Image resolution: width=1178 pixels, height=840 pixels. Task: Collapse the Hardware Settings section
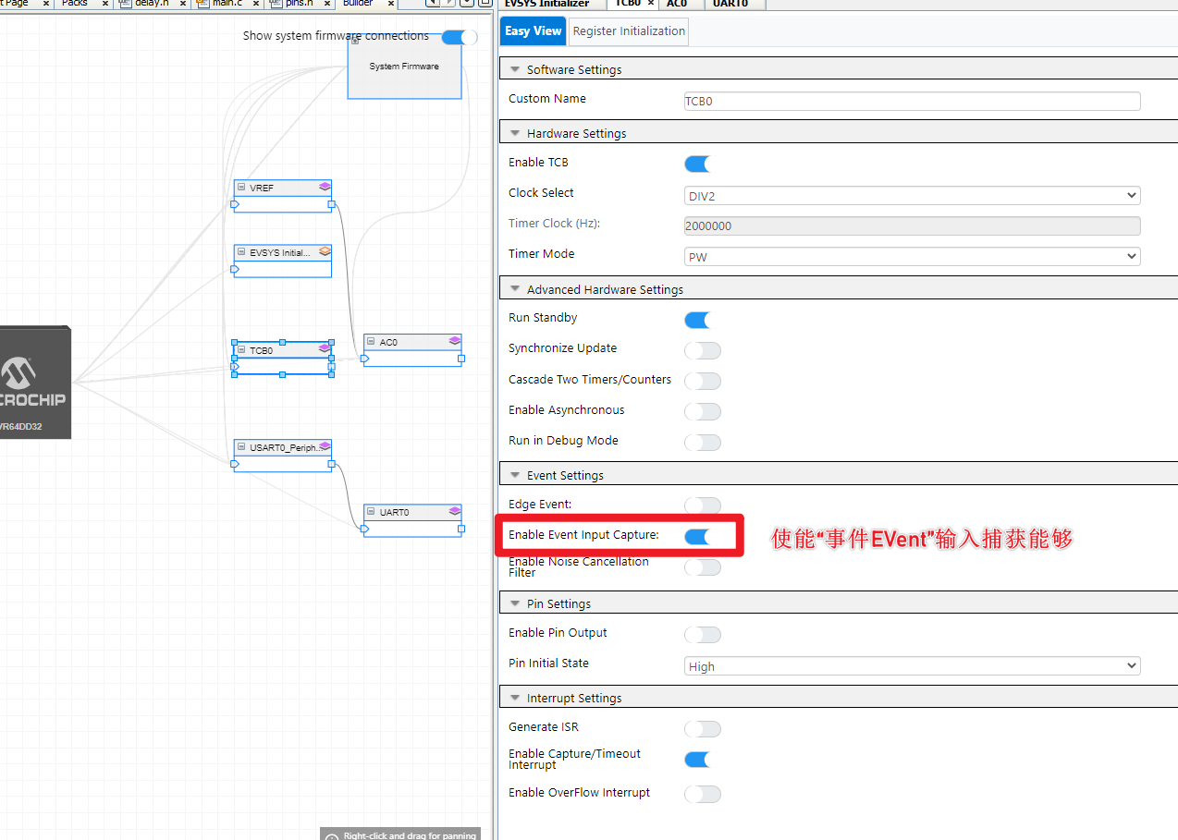click(515, 134)
